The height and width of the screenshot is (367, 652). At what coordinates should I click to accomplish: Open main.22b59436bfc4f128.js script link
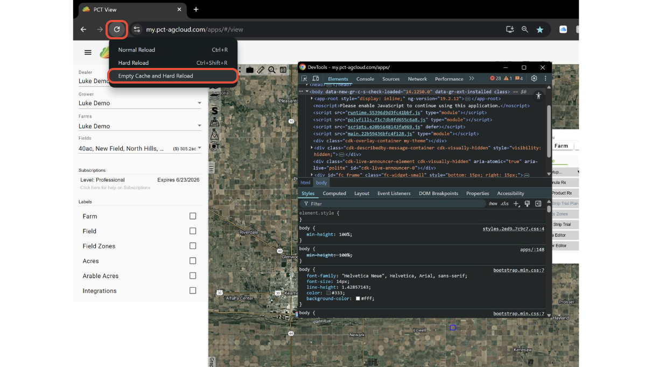(380, 134)
